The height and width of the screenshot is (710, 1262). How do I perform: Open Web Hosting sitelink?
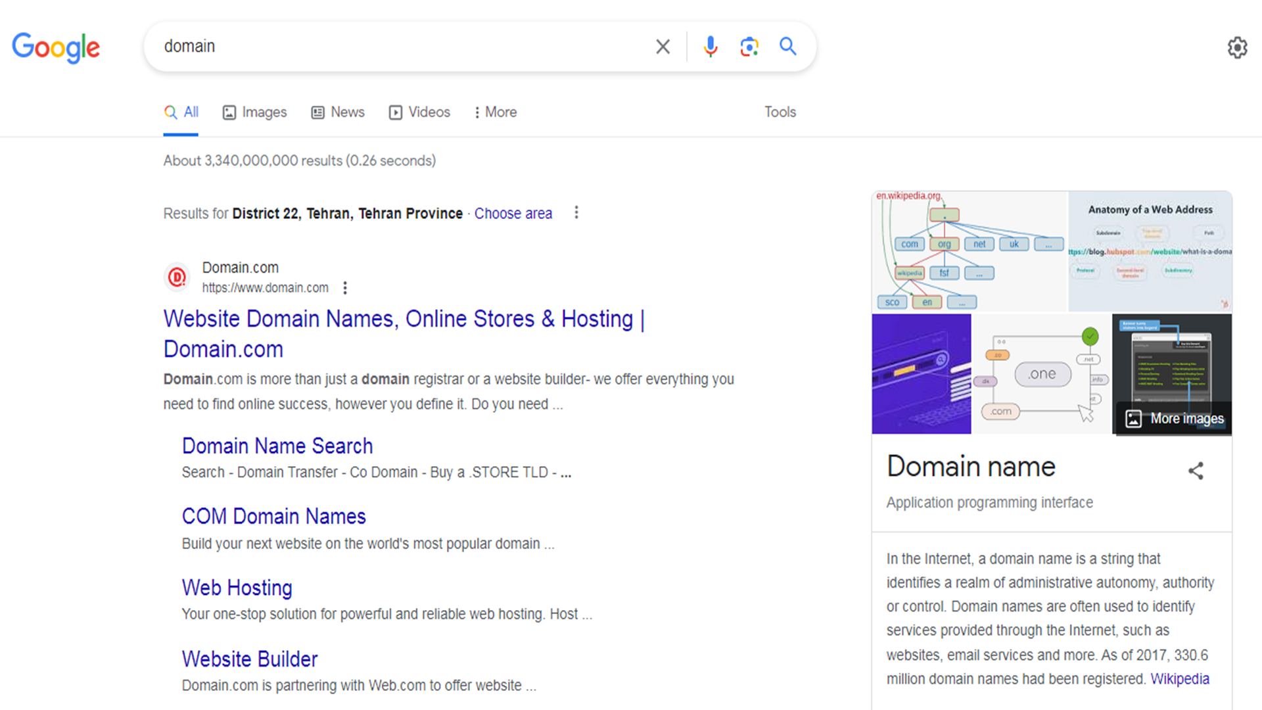tap(237, 588)
